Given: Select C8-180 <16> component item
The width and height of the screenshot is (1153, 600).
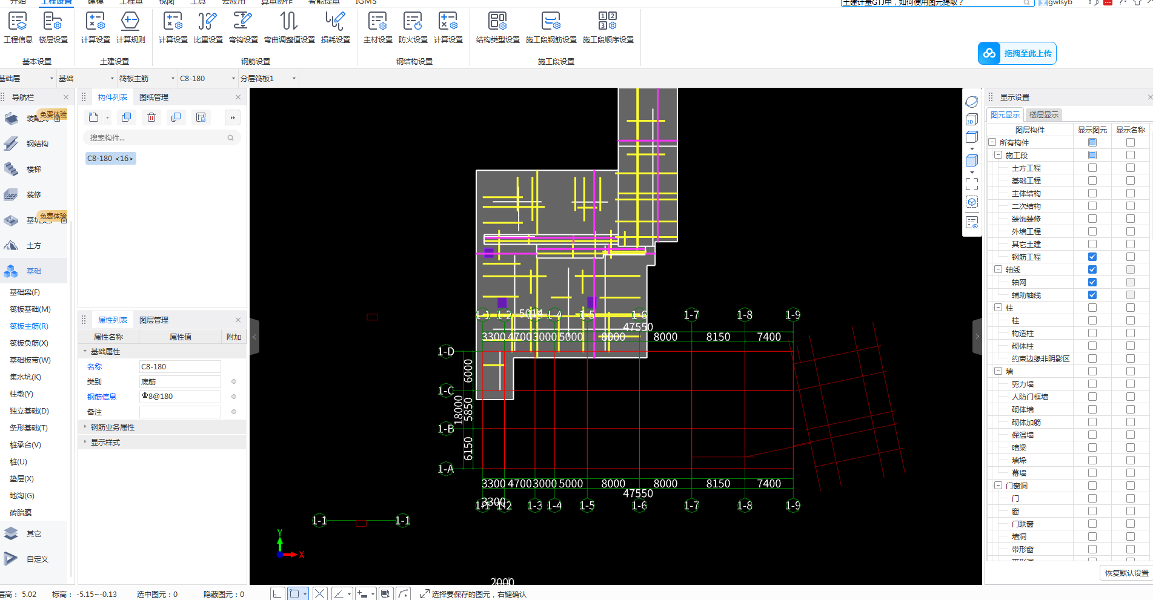Looking at the screenshot, I should click(110, 158).
